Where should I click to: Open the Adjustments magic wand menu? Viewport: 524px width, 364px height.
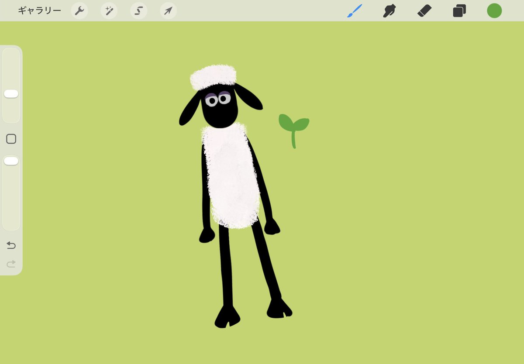109,11
